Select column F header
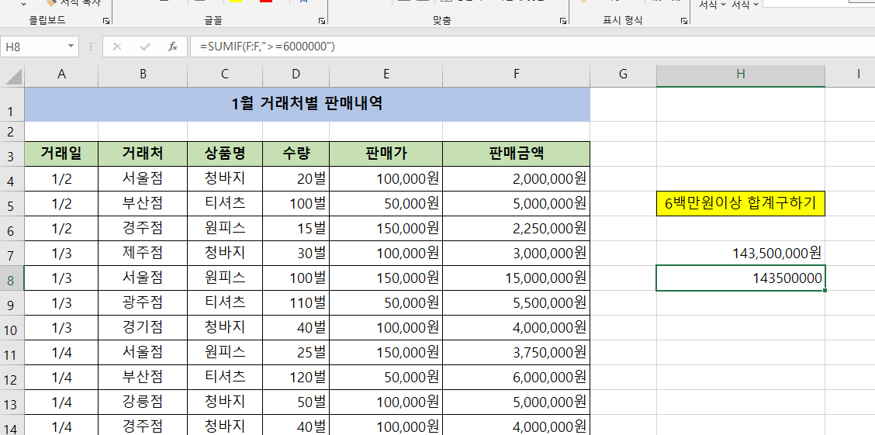Screen dimensions: 875x435 (516, 77)
